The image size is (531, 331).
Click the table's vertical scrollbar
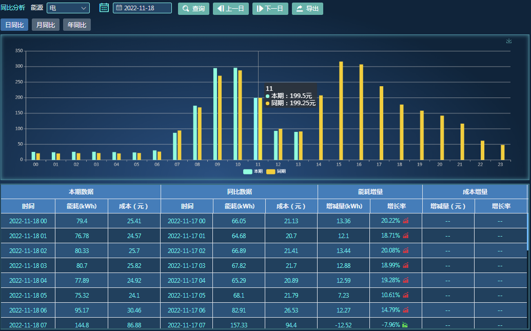[528, 231]
